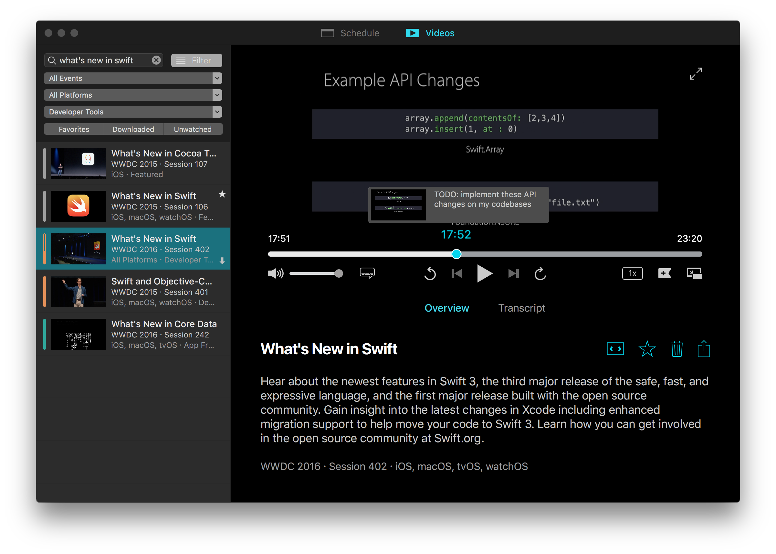This screenshot has height=554, width=776.
Task: Toggle the Unwatched filter
Action: point(193,129)
